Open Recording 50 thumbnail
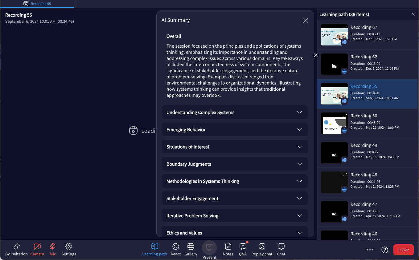This screenshot has height=260, width=419. point(334,123)
